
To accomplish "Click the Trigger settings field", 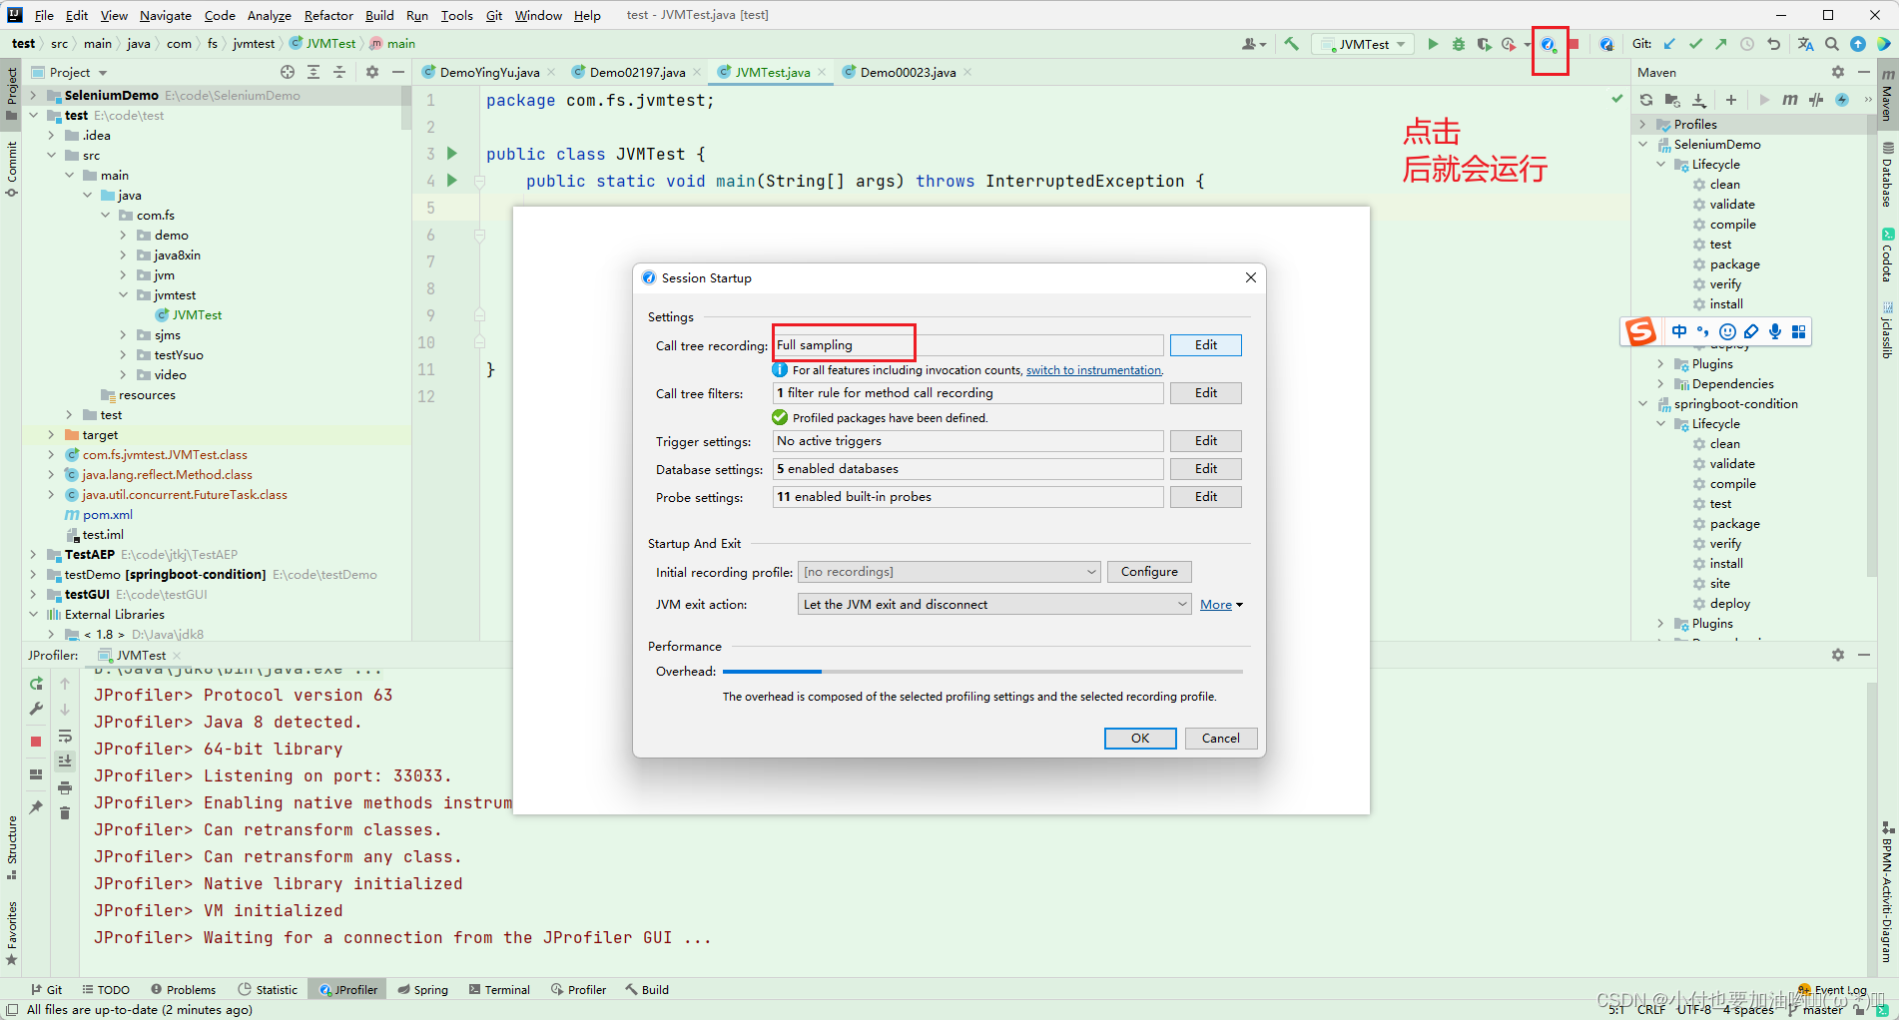I will coord(968,441).
